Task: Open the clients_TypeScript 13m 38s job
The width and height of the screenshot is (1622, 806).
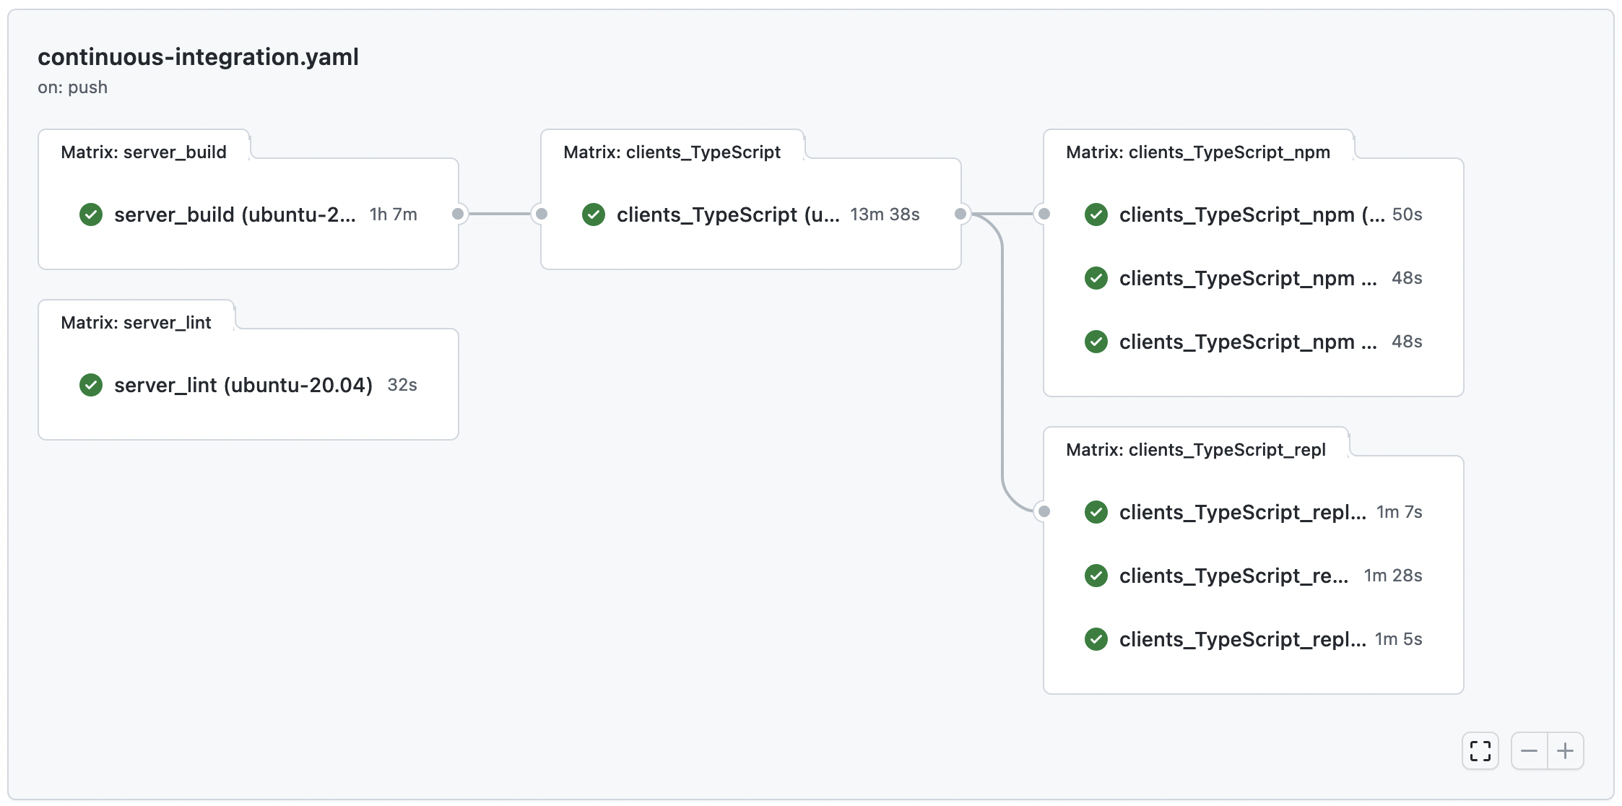Action: [727, 214]
